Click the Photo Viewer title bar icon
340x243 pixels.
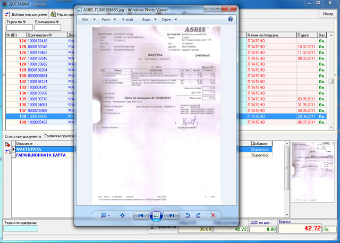(x=79, y=10)
